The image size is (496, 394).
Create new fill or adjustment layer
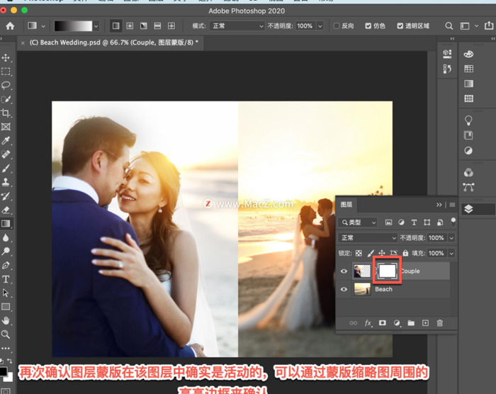397,323
